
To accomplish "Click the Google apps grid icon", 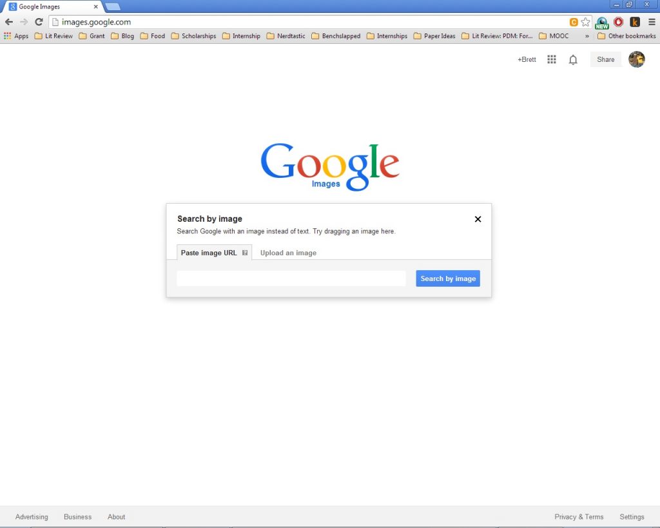I will [x=551, y=59].
